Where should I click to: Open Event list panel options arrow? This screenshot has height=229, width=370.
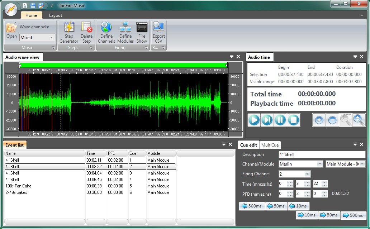pos(224,144)
